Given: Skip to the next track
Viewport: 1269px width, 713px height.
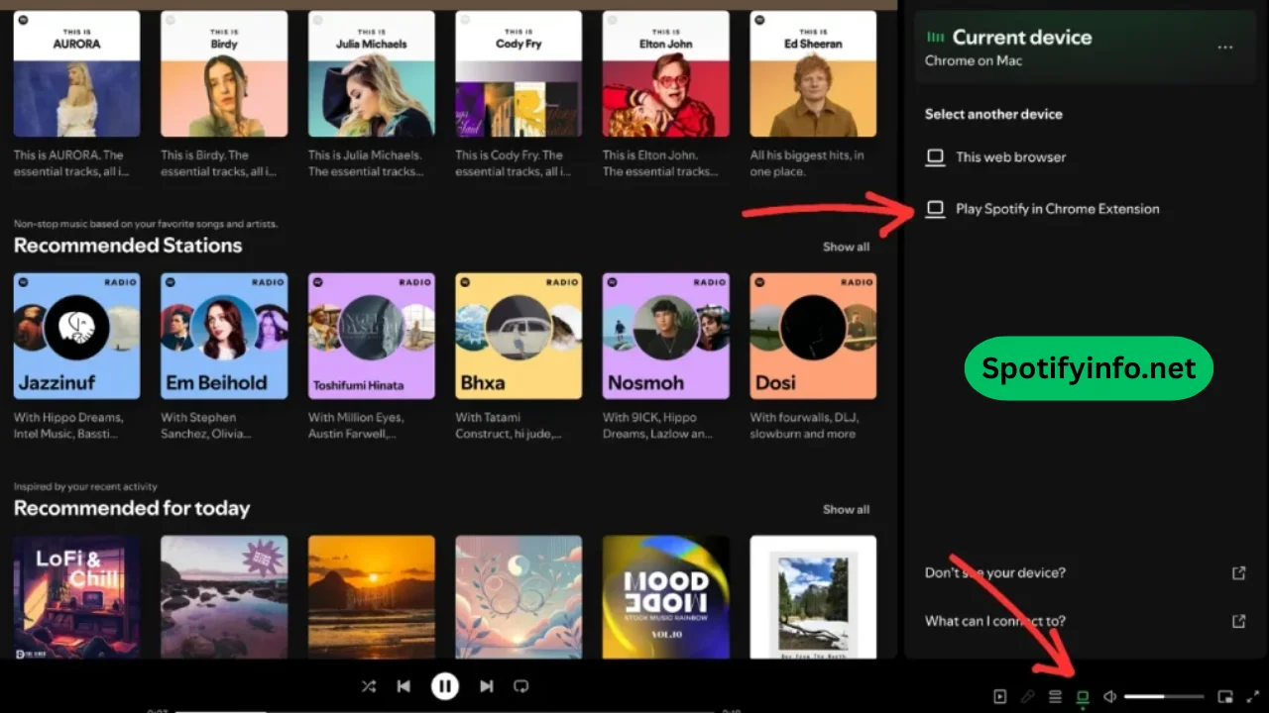Looking at the screenshot, I should [487, 686].
